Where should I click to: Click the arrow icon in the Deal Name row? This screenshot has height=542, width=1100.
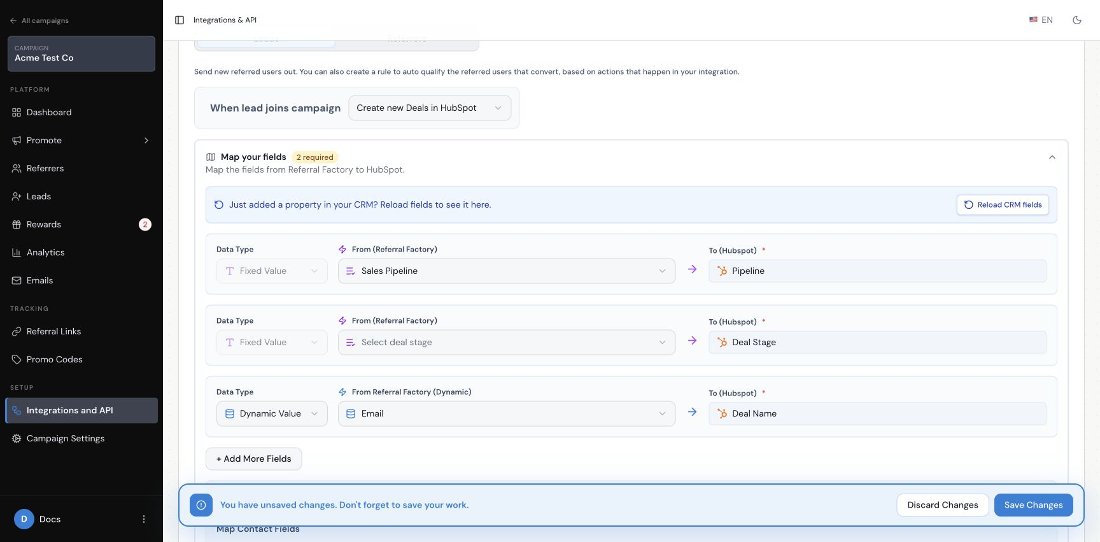coord(692,412)
